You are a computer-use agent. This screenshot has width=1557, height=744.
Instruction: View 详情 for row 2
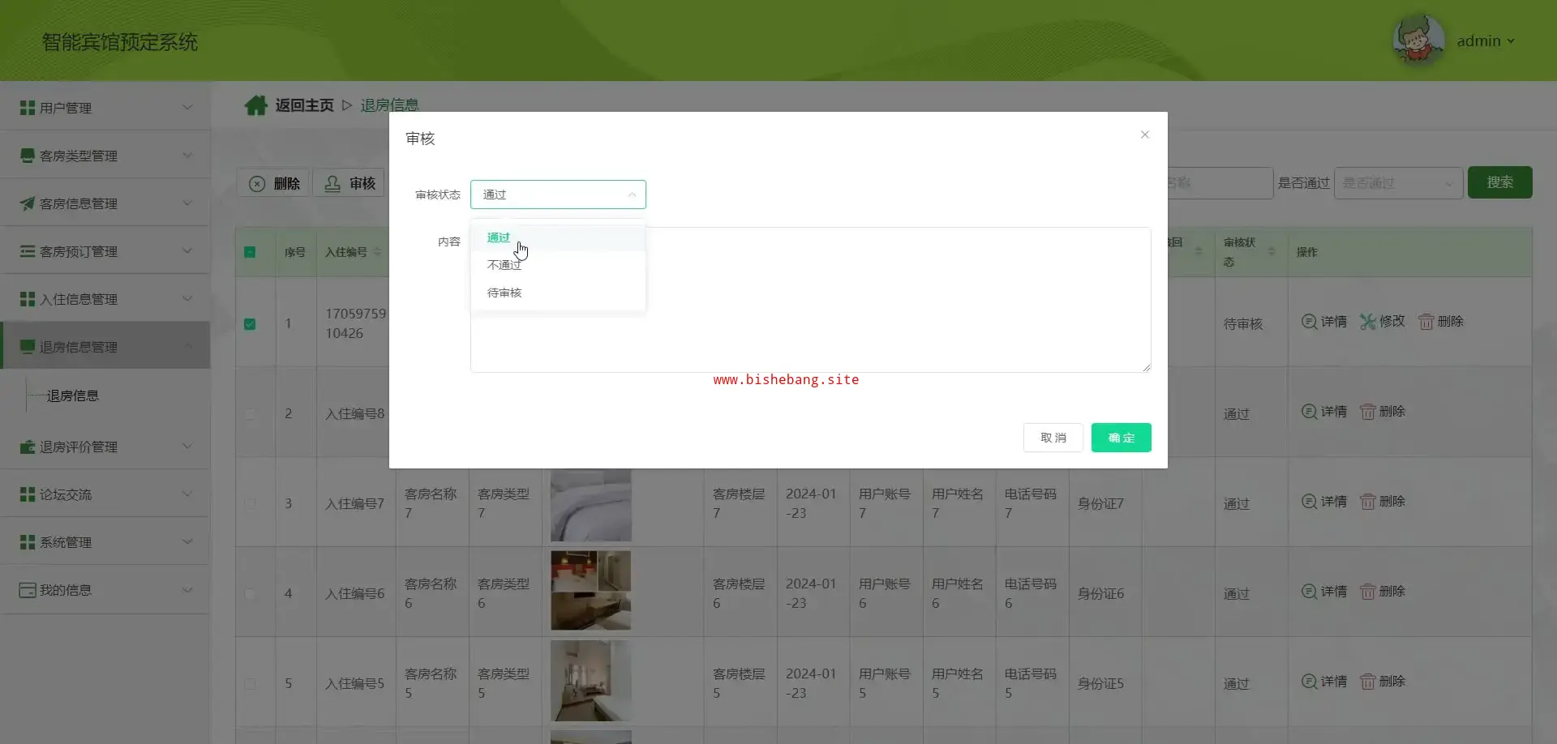coord(1323,412)
